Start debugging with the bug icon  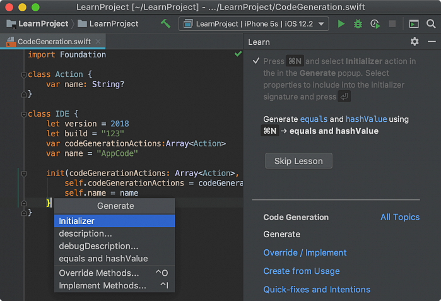pos(358,24)
